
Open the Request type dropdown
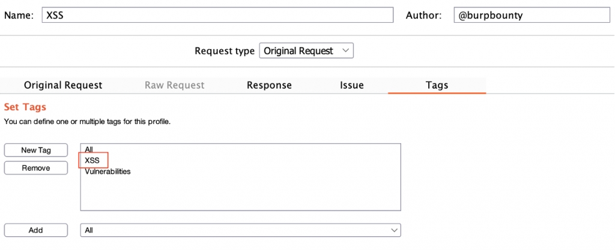[x=306, y=51]
